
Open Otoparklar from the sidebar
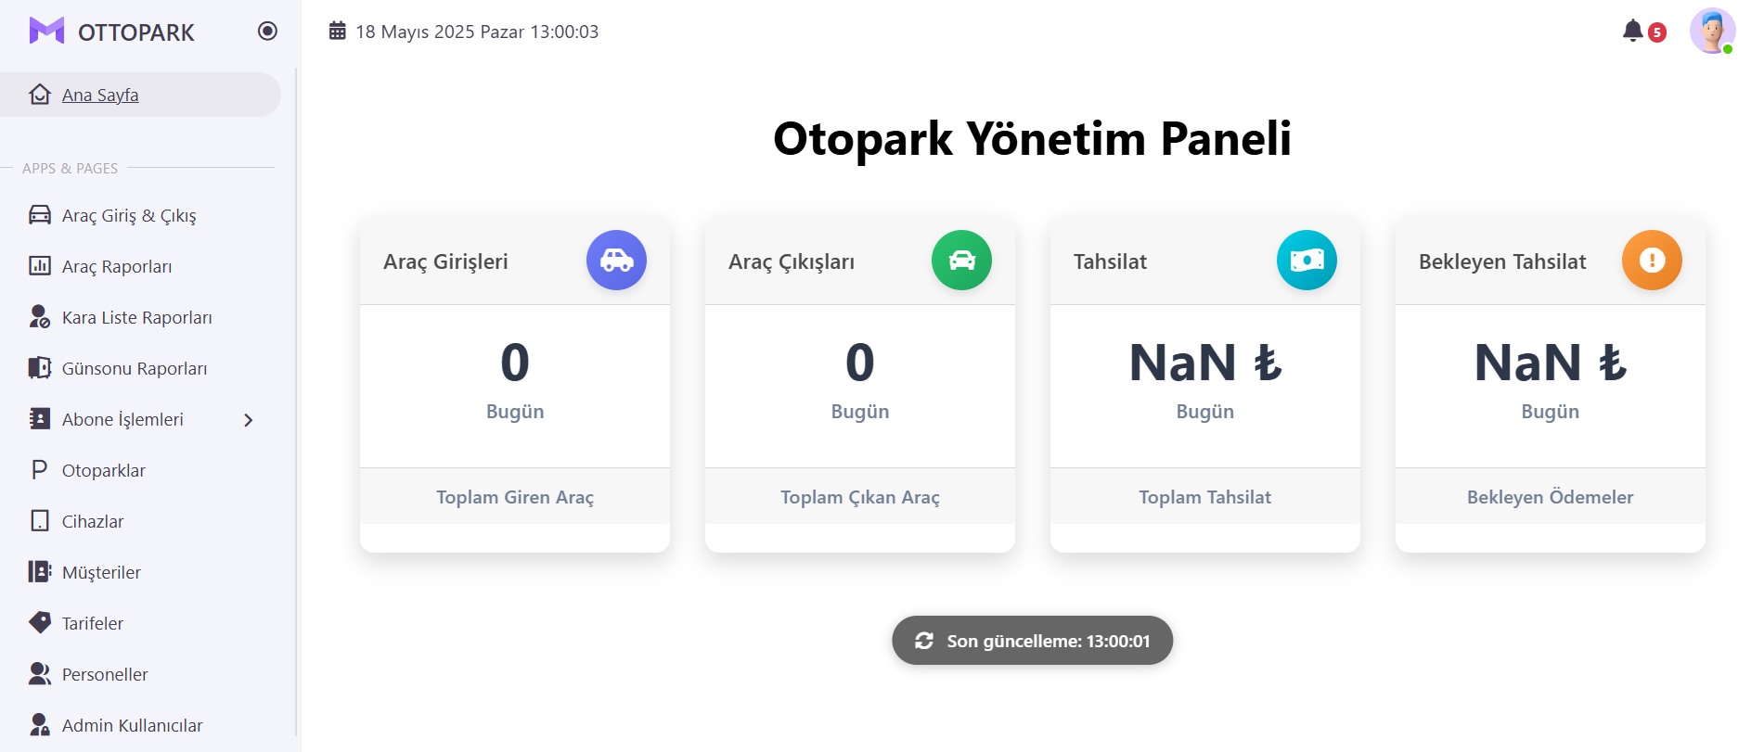point(104,470)
